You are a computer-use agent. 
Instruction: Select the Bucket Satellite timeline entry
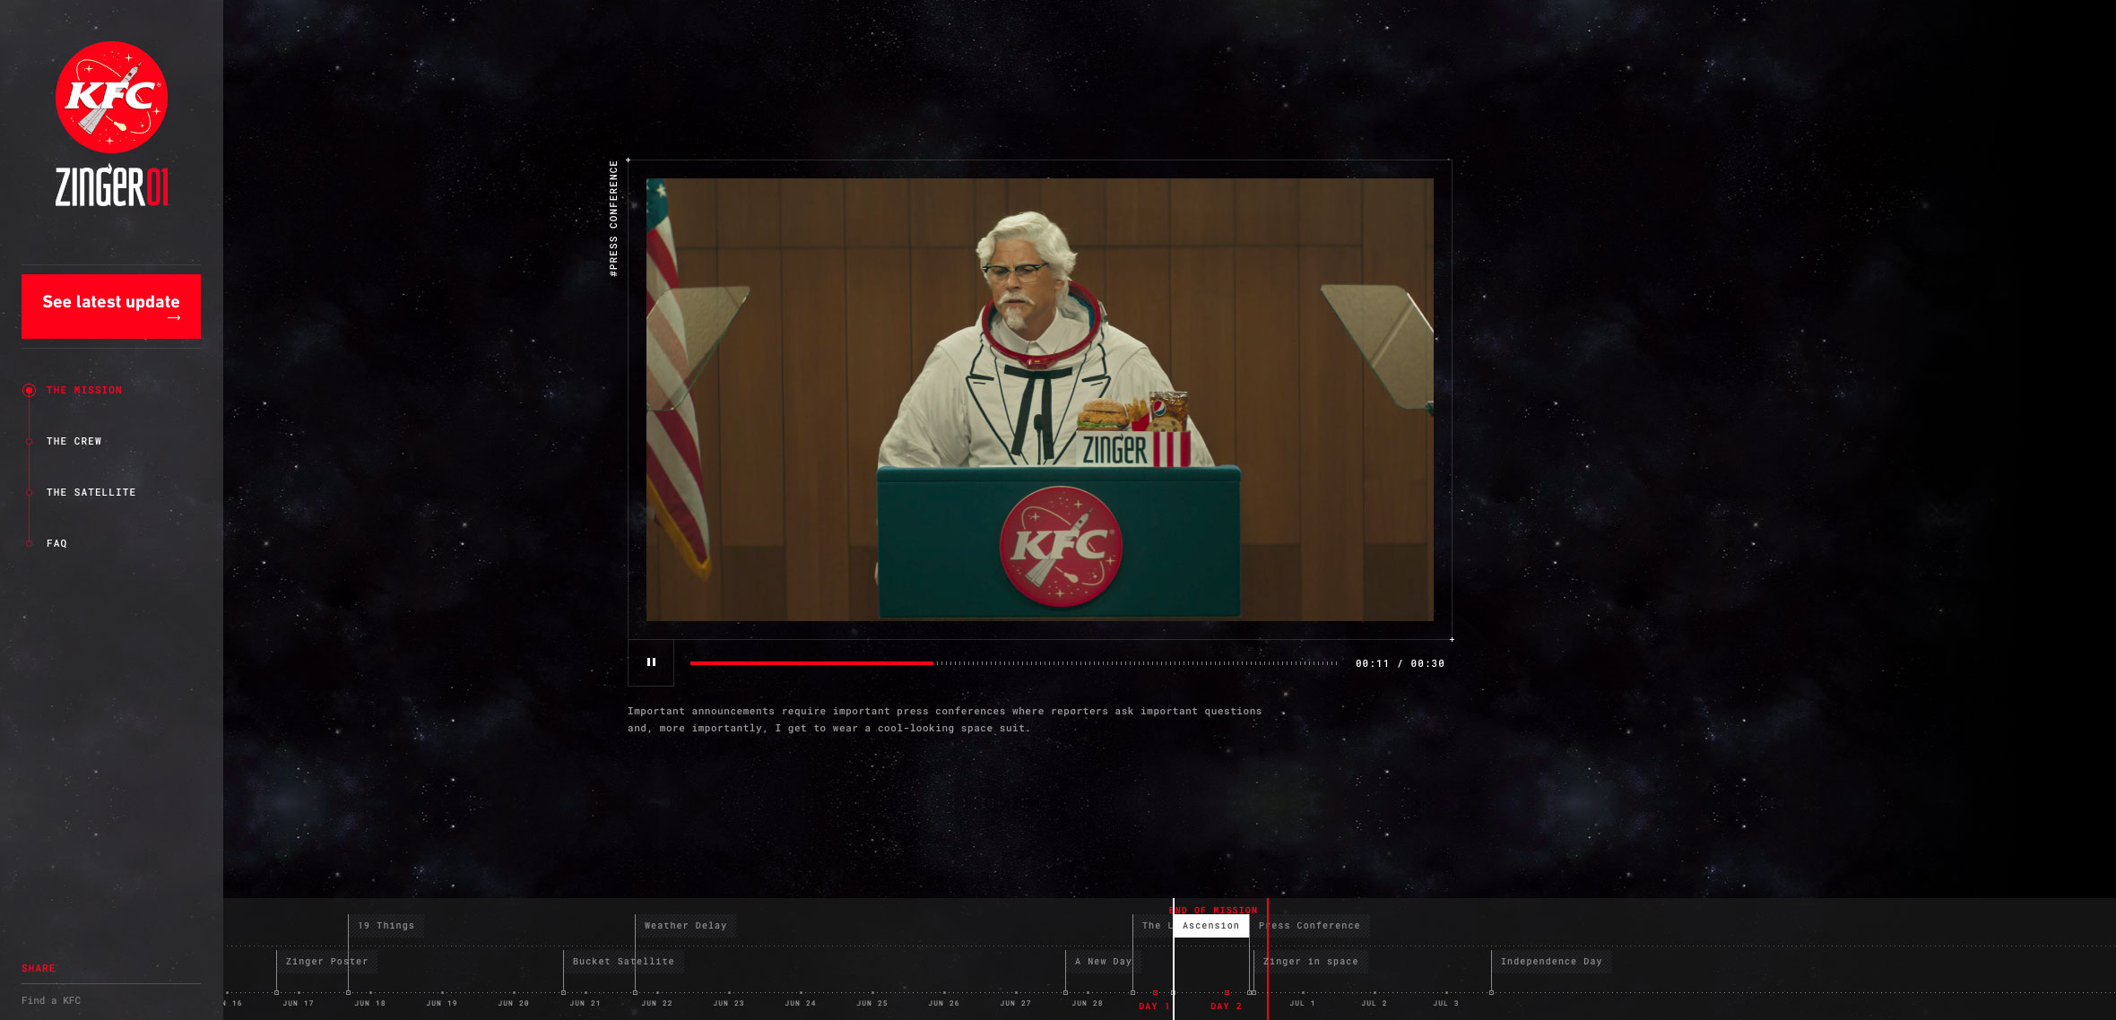click(624, 962)
